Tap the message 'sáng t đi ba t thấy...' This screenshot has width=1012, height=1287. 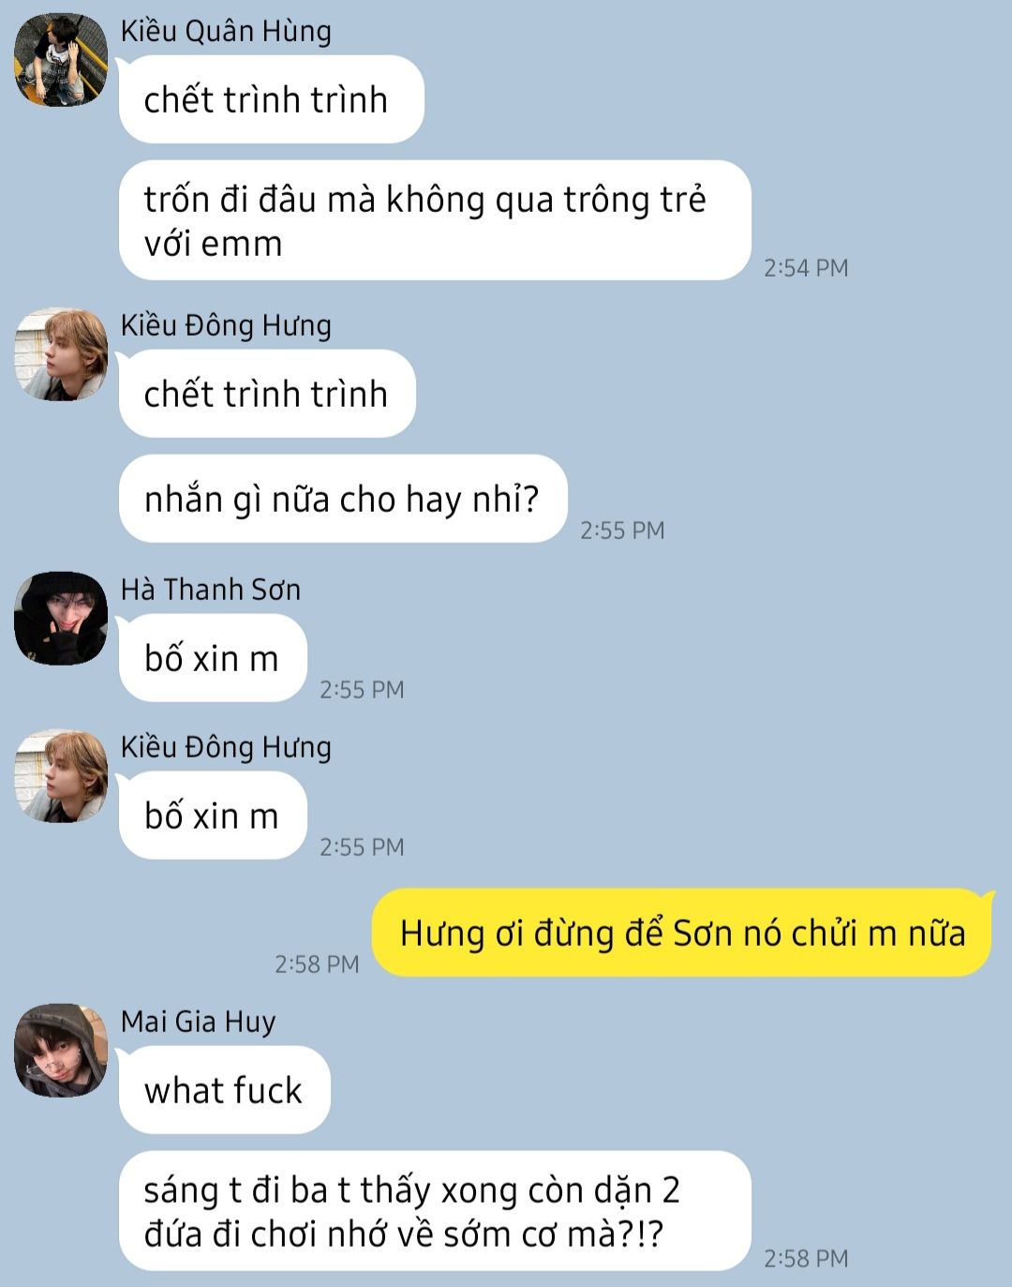click(436, 1211)
